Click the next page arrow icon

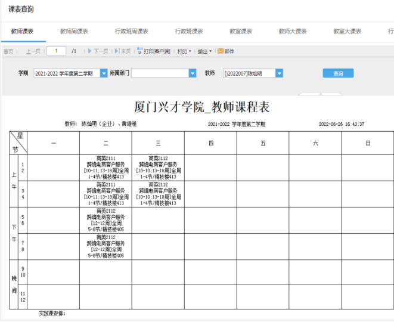pos(90,51)
